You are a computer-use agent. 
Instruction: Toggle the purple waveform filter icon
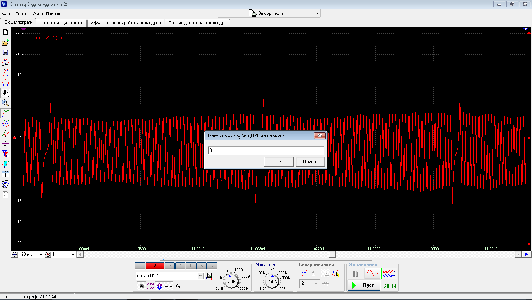point(151,286)
